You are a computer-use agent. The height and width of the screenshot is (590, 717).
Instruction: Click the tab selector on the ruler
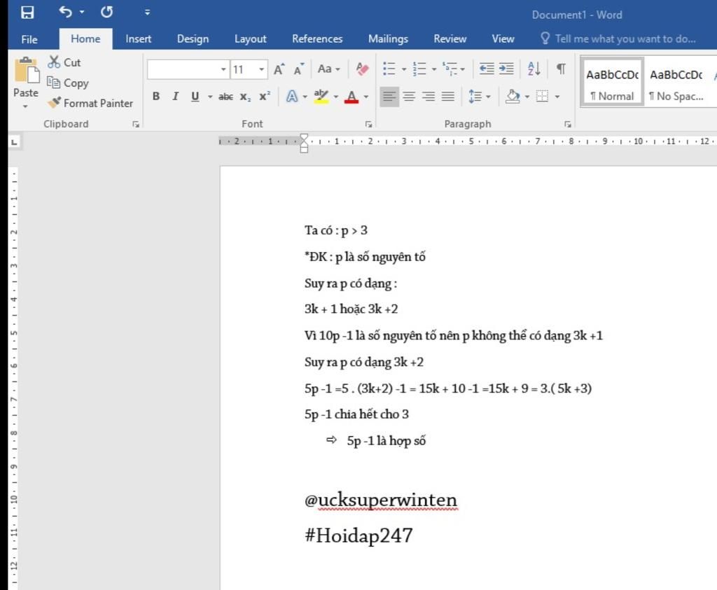(15, 143)
